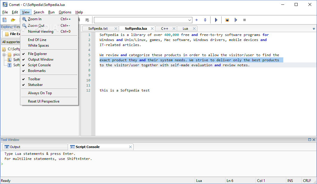Screen dimensions: 317x184
Task: Click 'Ln 6' in status bar
Action: tap(230, 180)
